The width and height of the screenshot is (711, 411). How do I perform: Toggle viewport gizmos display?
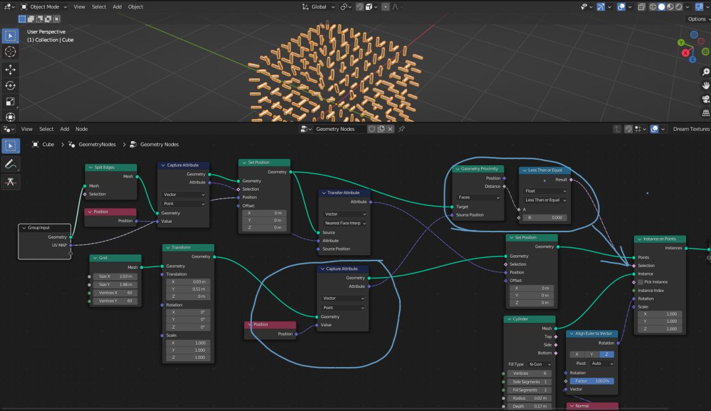tap(601, 7)
